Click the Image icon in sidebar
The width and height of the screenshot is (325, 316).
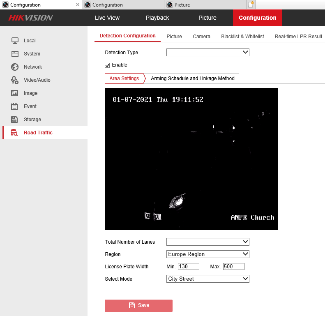point(15,93)
